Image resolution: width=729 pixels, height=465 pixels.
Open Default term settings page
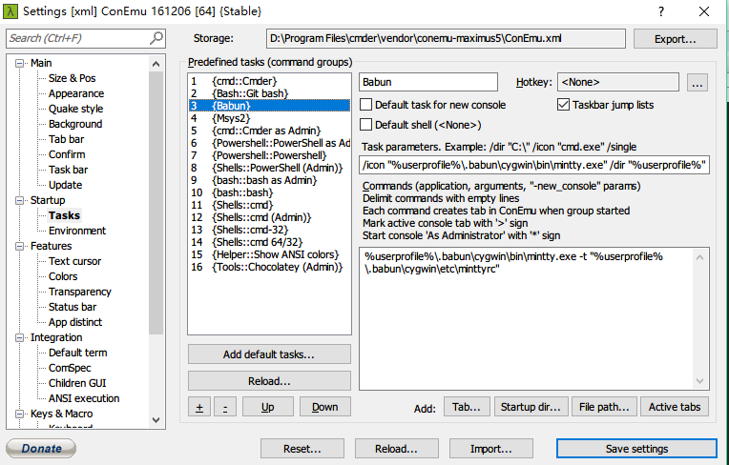tap(77, 353)
